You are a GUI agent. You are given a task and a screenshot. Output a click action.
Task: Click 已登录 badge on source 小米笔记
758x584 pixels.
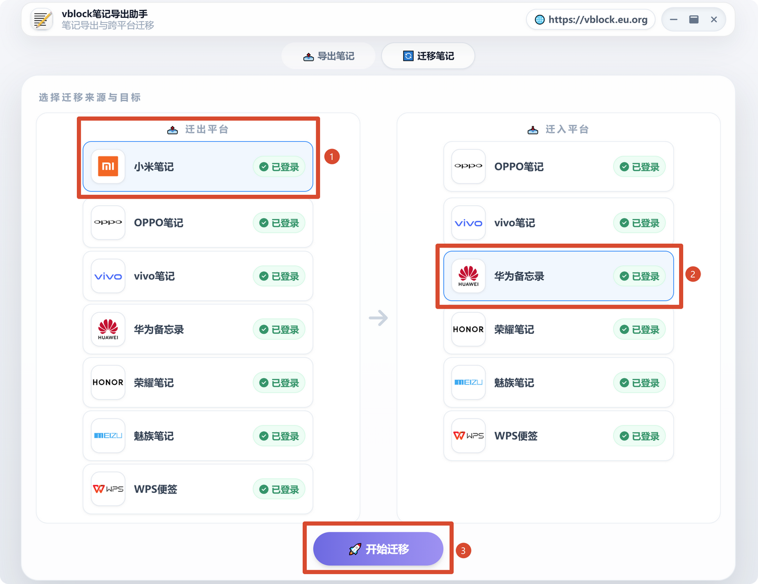point(279,167)
